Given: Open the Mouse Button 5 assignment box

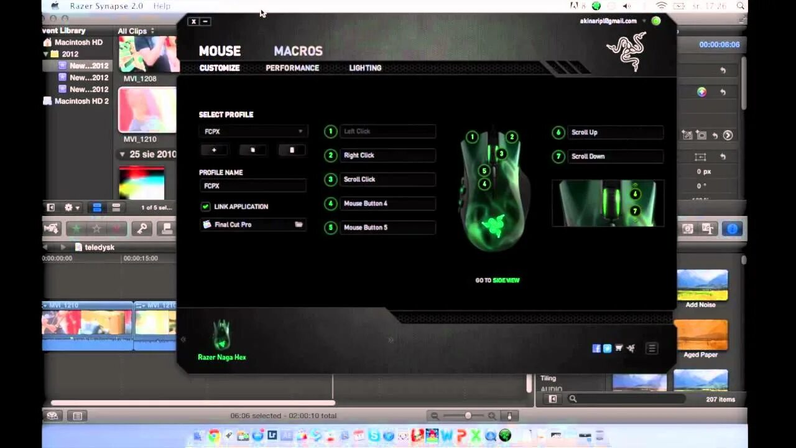Looking at the screenshot, I should [x=387, y=228].
